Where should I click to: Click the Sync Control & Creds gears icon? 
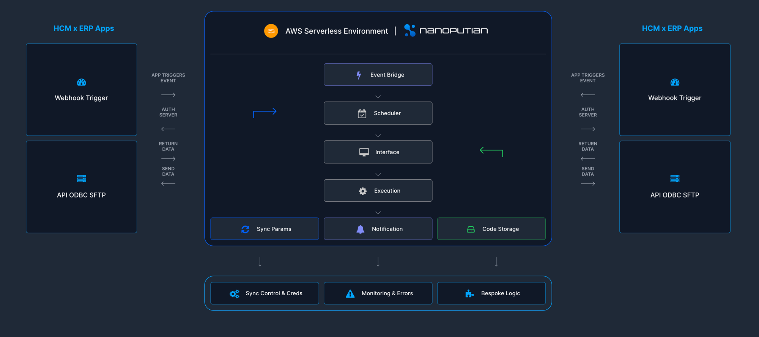pos(235,294)
